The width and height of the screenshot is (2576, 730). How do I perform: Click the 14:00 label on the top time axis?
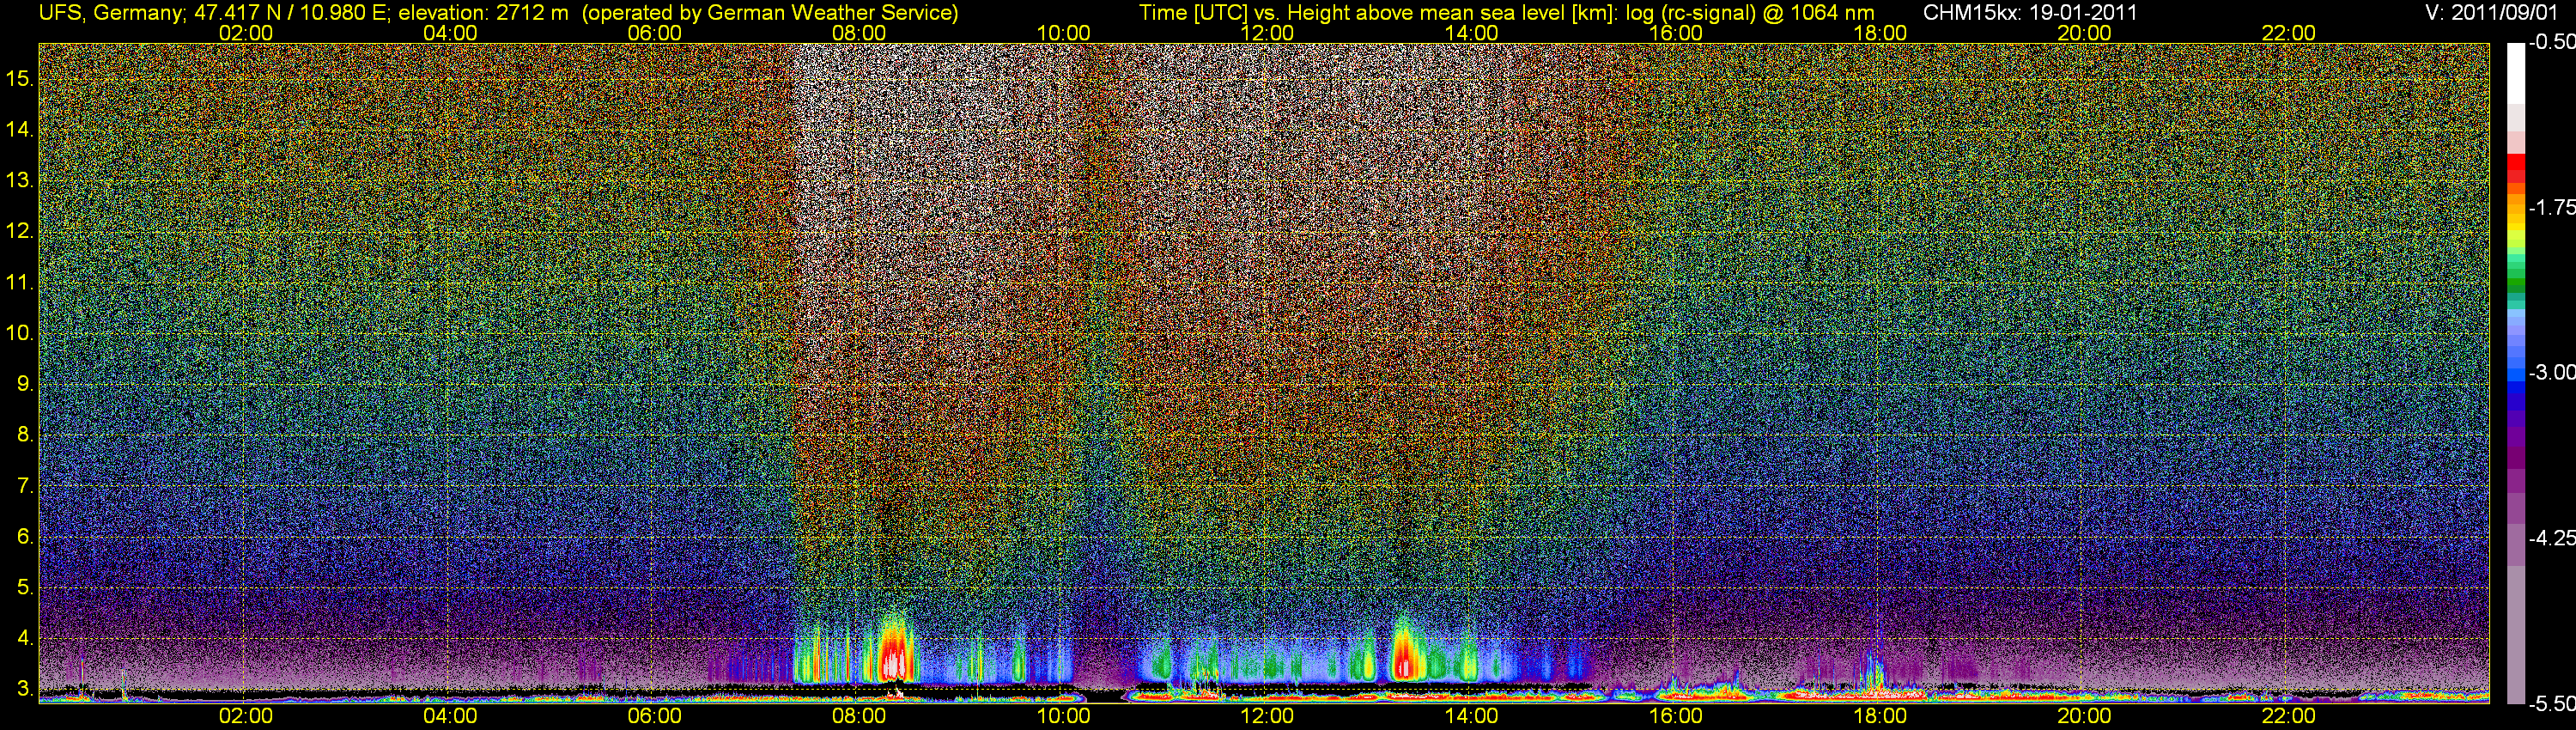pyautogui.click(x=1471, y=33)
